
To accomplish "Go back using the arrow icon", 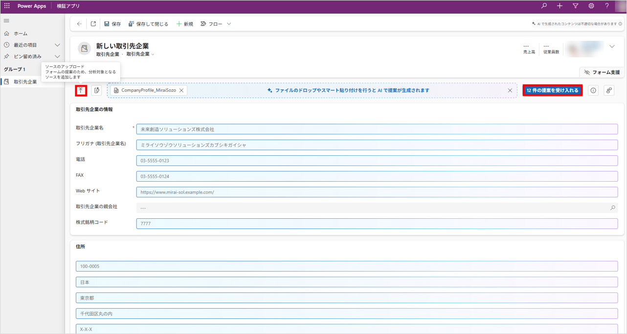I will 79,24.
